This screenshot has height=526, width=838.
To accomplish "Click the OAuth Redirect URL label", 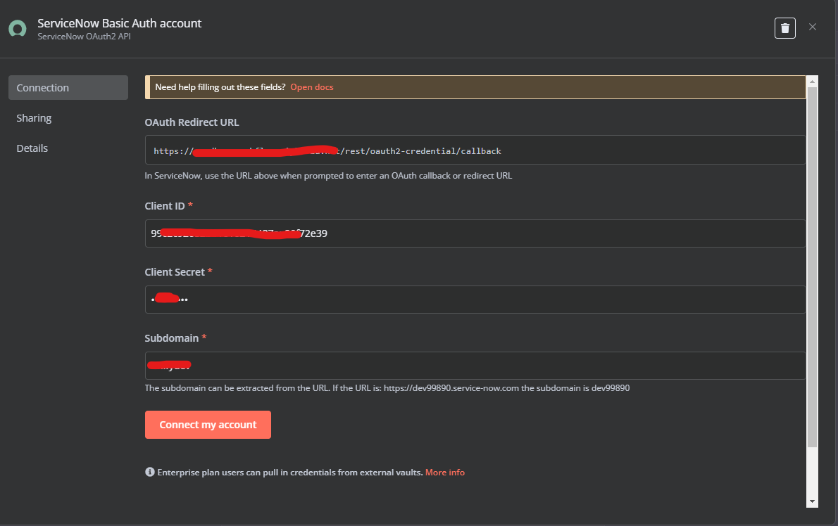I will [x=192, y=122].
